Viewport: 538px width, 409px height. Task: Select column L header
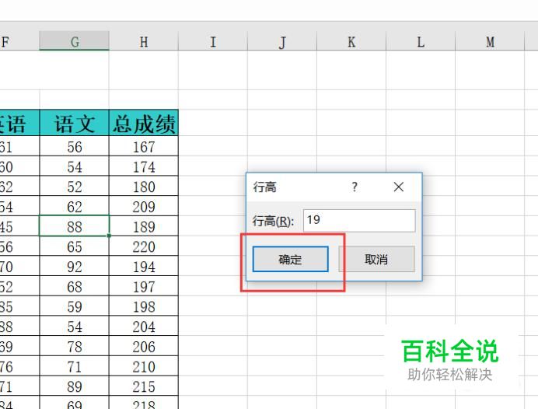tap(421, 41)
